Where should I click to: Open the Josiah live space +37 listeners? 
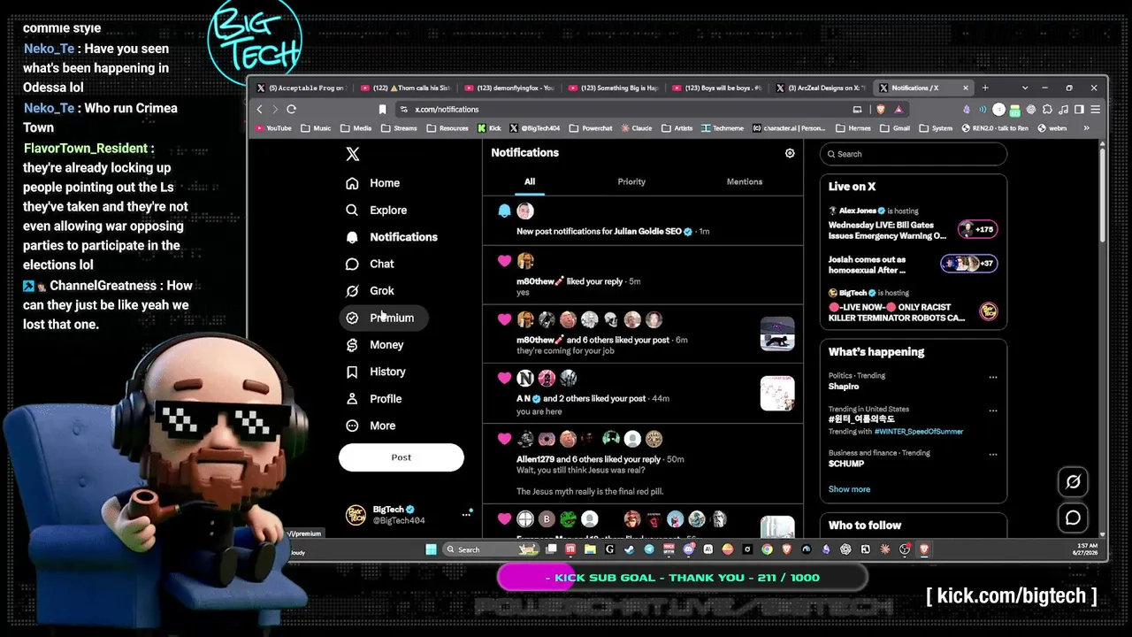[x=968, y=264]
